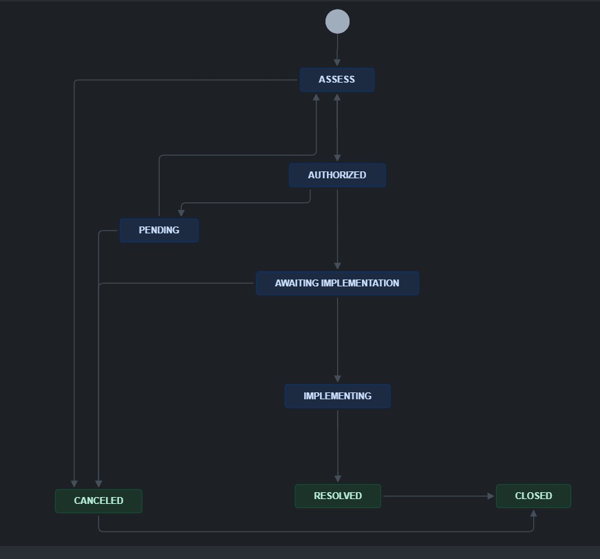Image resolution: width=600 pixels, height=559 pixels.
Task: Click the AWAITING IMPLEMENTATION to CANCELED line
Action: click(176, 284)
